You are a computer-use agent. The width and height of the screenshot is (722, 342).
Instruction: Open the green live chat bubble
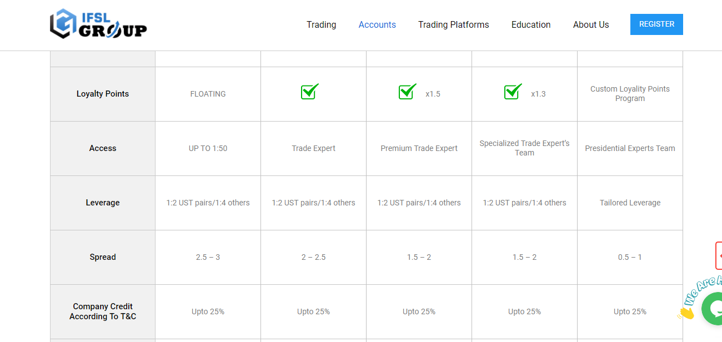point(713,308)
